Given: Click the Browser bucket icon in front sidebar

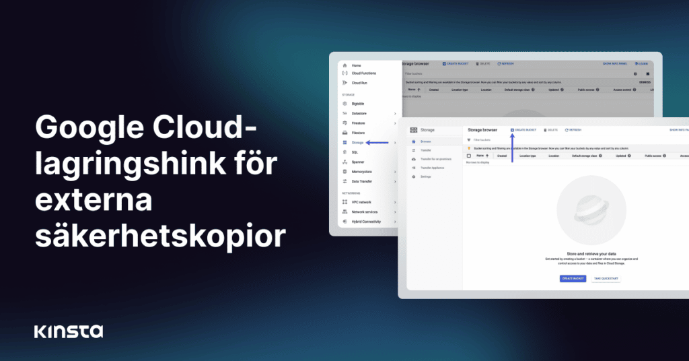Looking at the screenshot, I should pyautogui.click(x=414, y=141).
